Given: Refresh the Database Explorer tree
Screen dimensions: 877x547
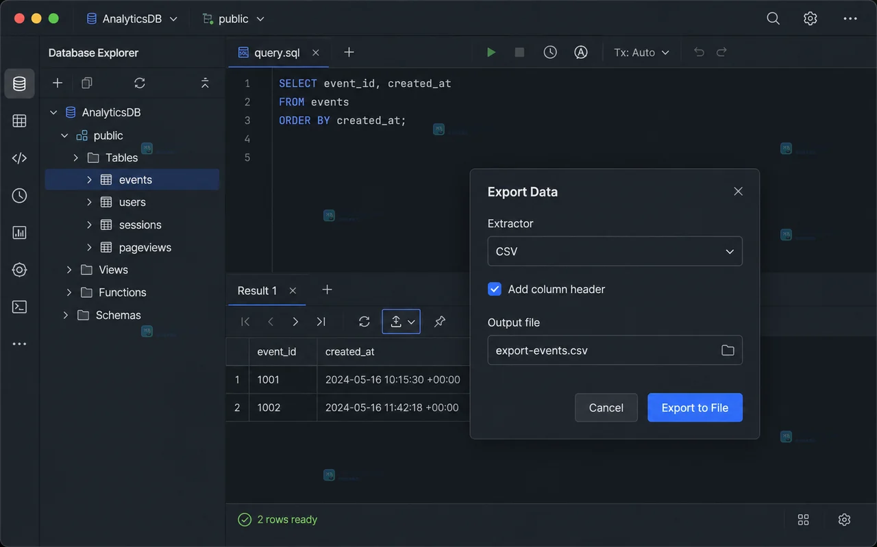Looking at the screenshot, I should 140,83.
